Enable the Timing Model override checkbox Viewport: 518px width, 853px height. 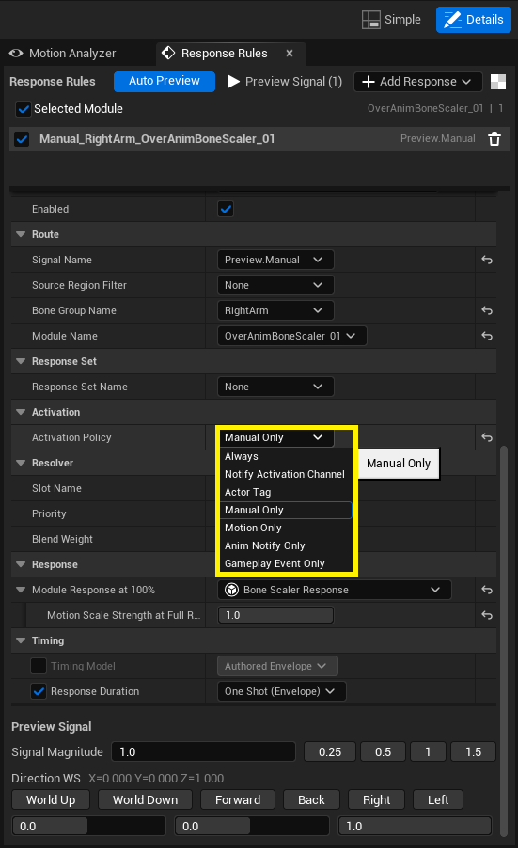coord(38,666)
